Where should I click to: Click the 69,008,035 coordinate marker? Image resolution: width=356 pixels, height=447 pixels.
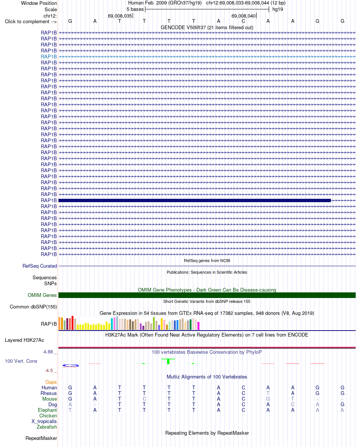[120, 16]
